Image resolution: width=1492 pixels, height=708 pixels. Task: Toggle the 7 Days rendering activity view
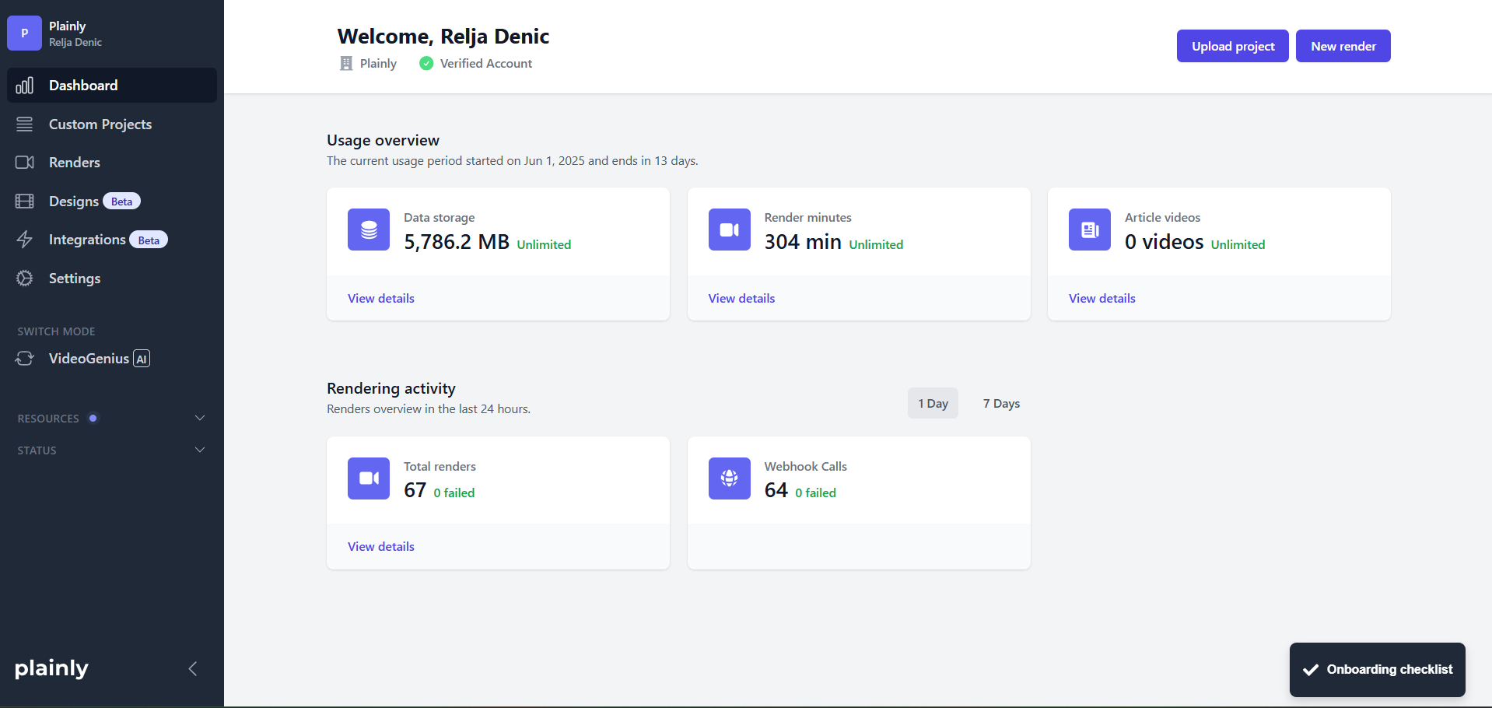[x=1000, y=403]
